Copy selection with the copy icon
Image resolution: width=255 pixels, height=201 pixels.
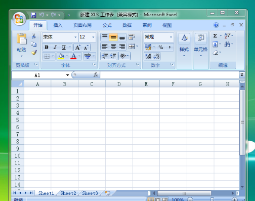coord(34,44)
